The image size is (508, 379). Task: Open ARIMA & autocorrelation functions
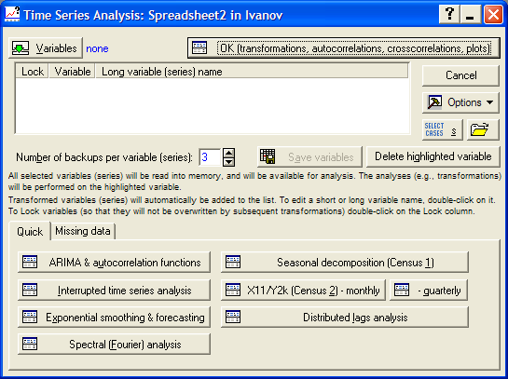point(114,263)
